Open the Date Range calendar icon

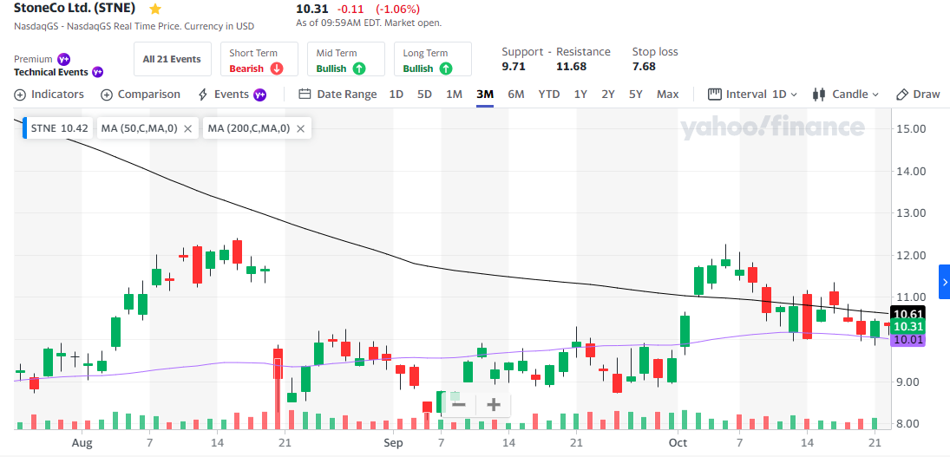click(x=305, y=95)
